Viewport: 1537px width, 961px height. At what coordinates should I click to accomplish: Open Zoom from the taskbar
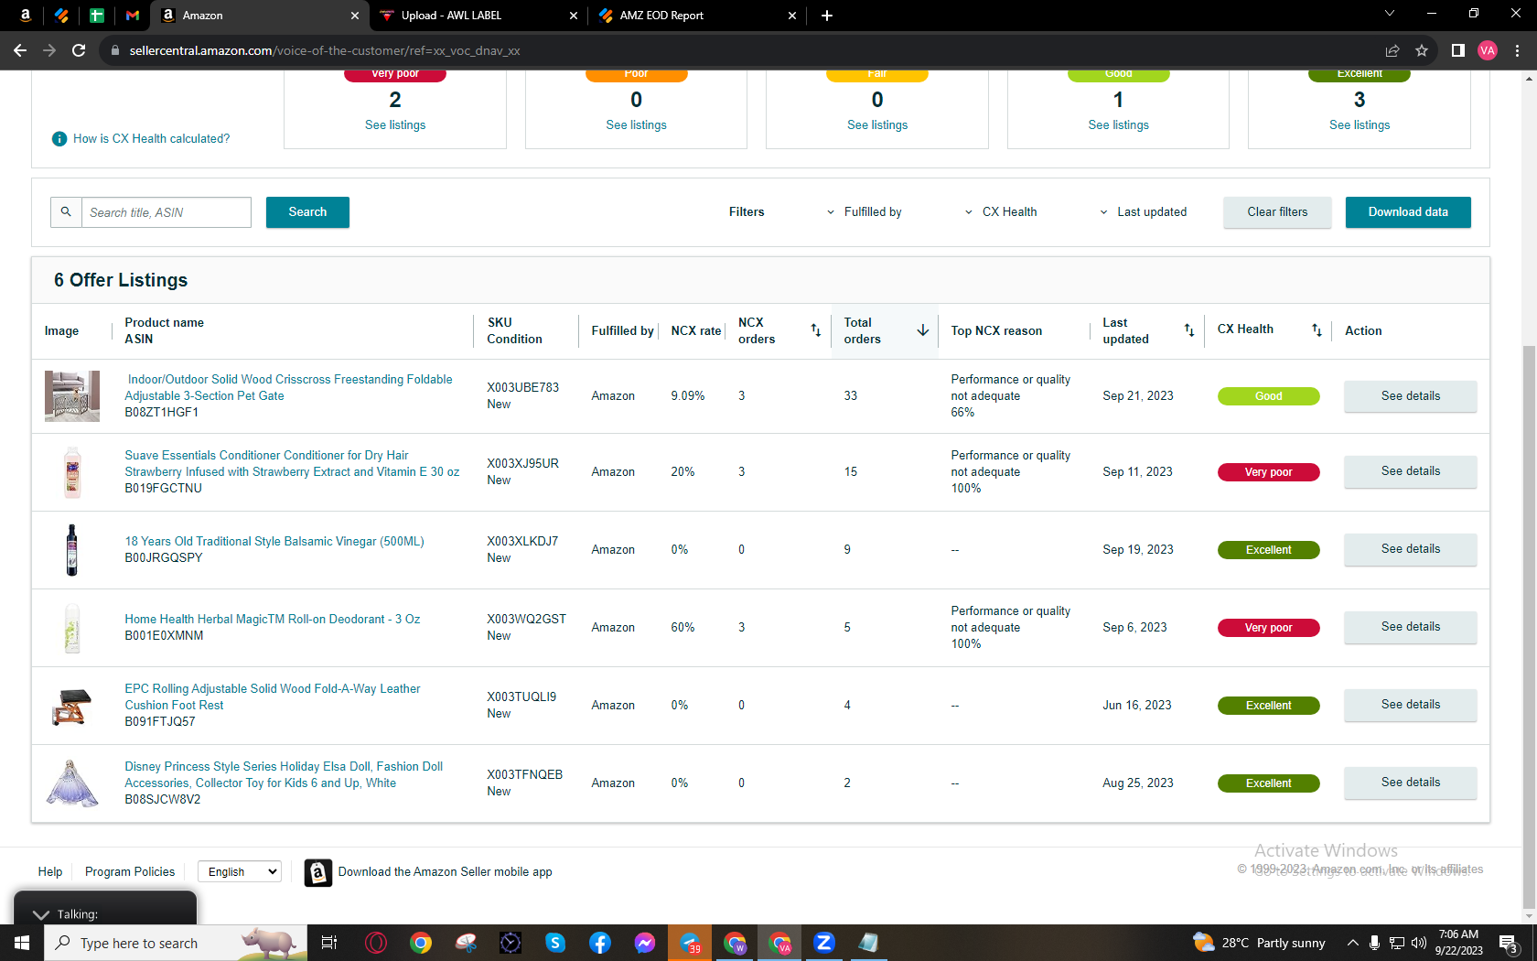tap(824, 943)
